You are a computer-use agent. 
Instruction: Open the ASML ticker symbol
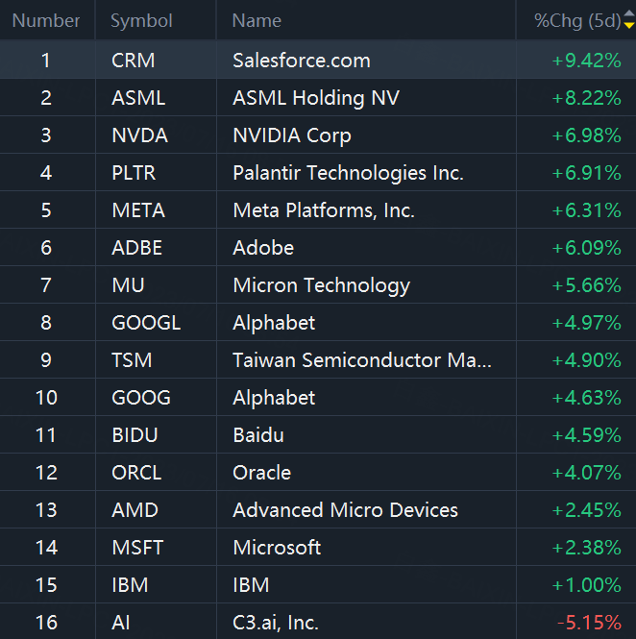pos(138,98)
